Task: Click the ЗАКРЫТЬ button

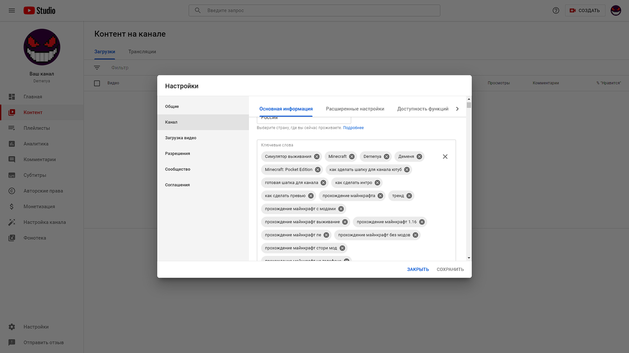Action: [418, 269]
